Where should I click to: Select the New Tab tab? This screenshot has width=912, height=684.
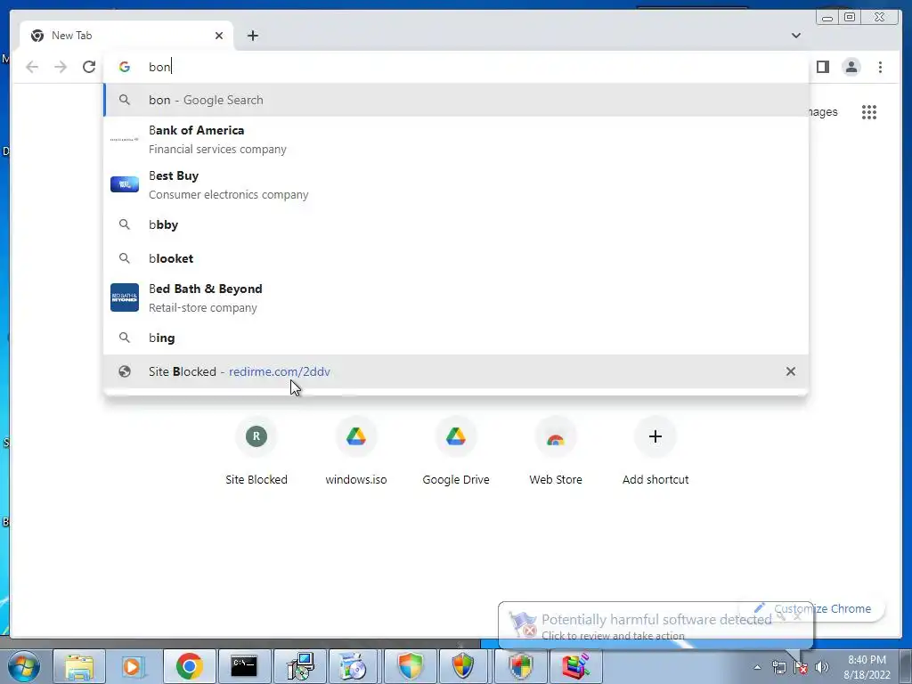click(x=126, y=36)
